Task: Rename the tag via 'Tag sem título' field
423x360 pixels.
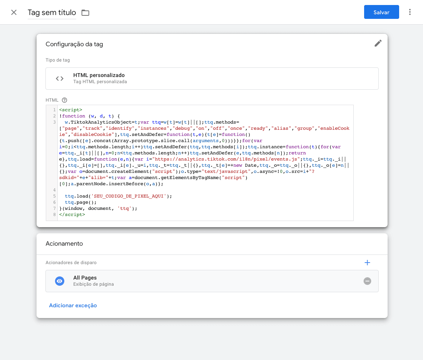Action: tap(52, 13)
